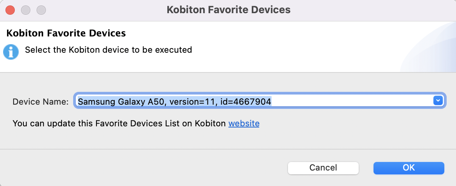Viewport: 456px width, 186px height.
Task: Click the grayed-out zoom window button
Action: point(41,10)
